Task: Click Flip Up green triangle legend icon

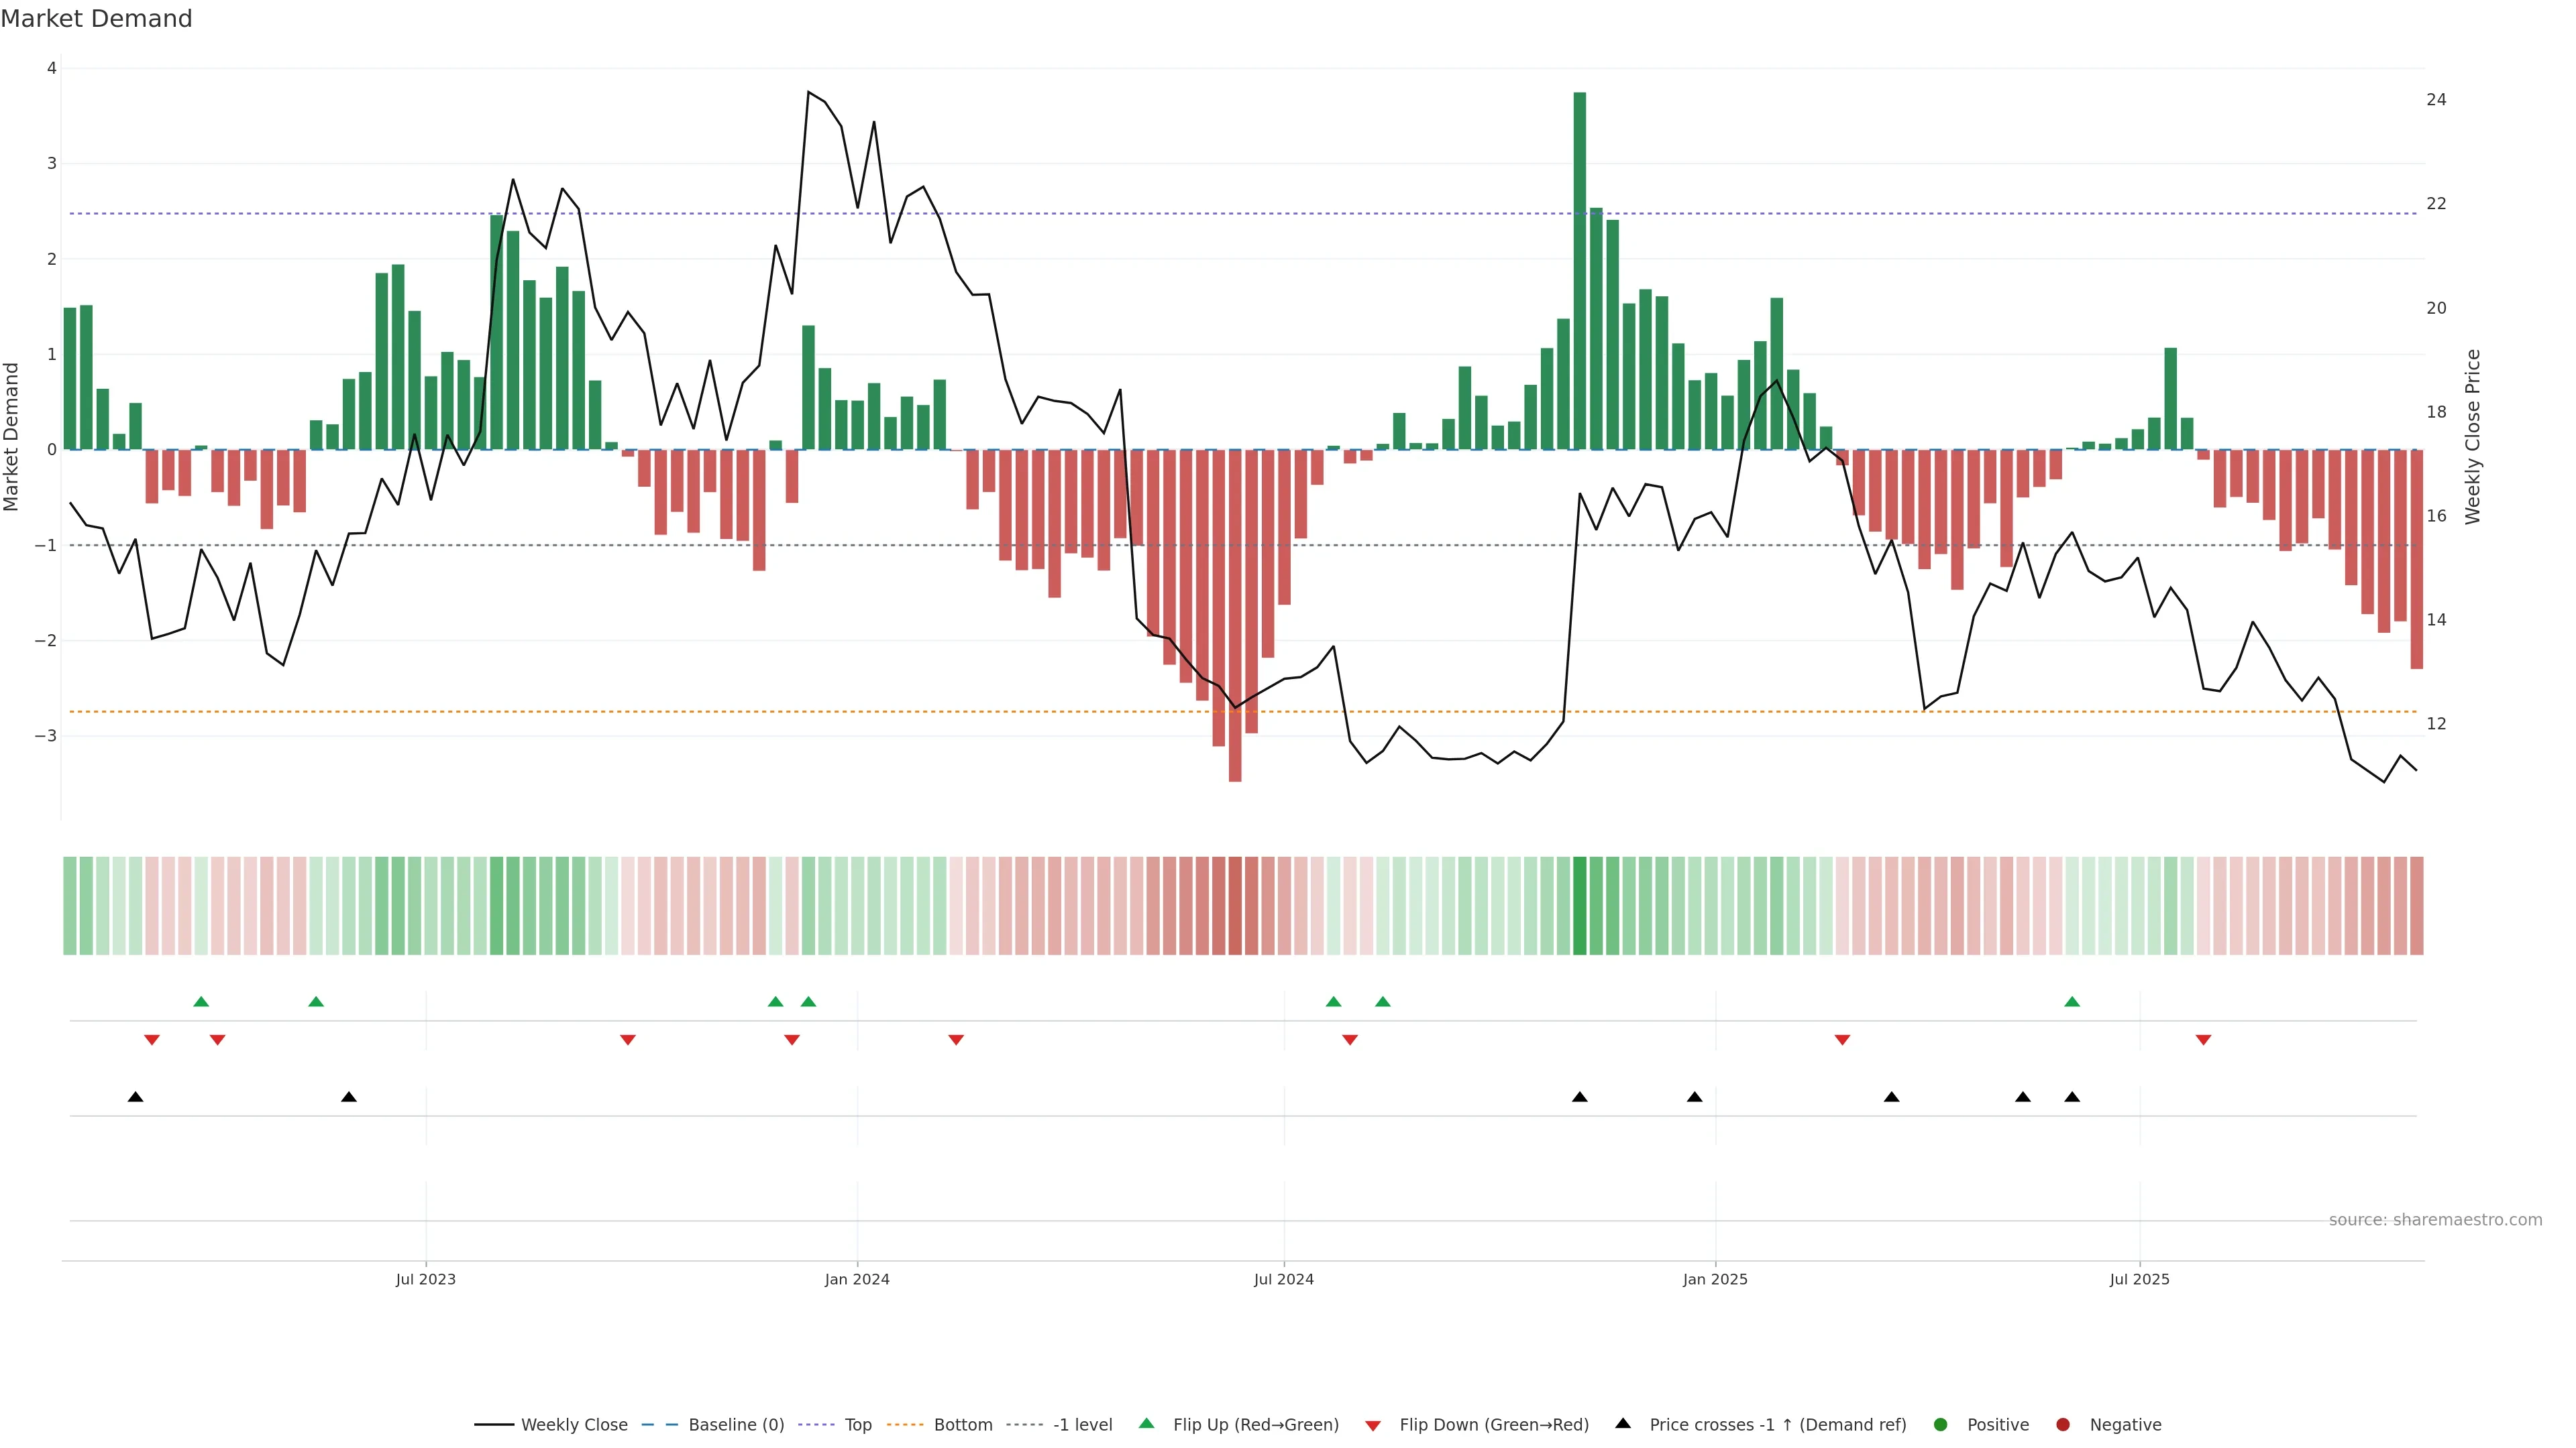Action: coord(1146,1423)
